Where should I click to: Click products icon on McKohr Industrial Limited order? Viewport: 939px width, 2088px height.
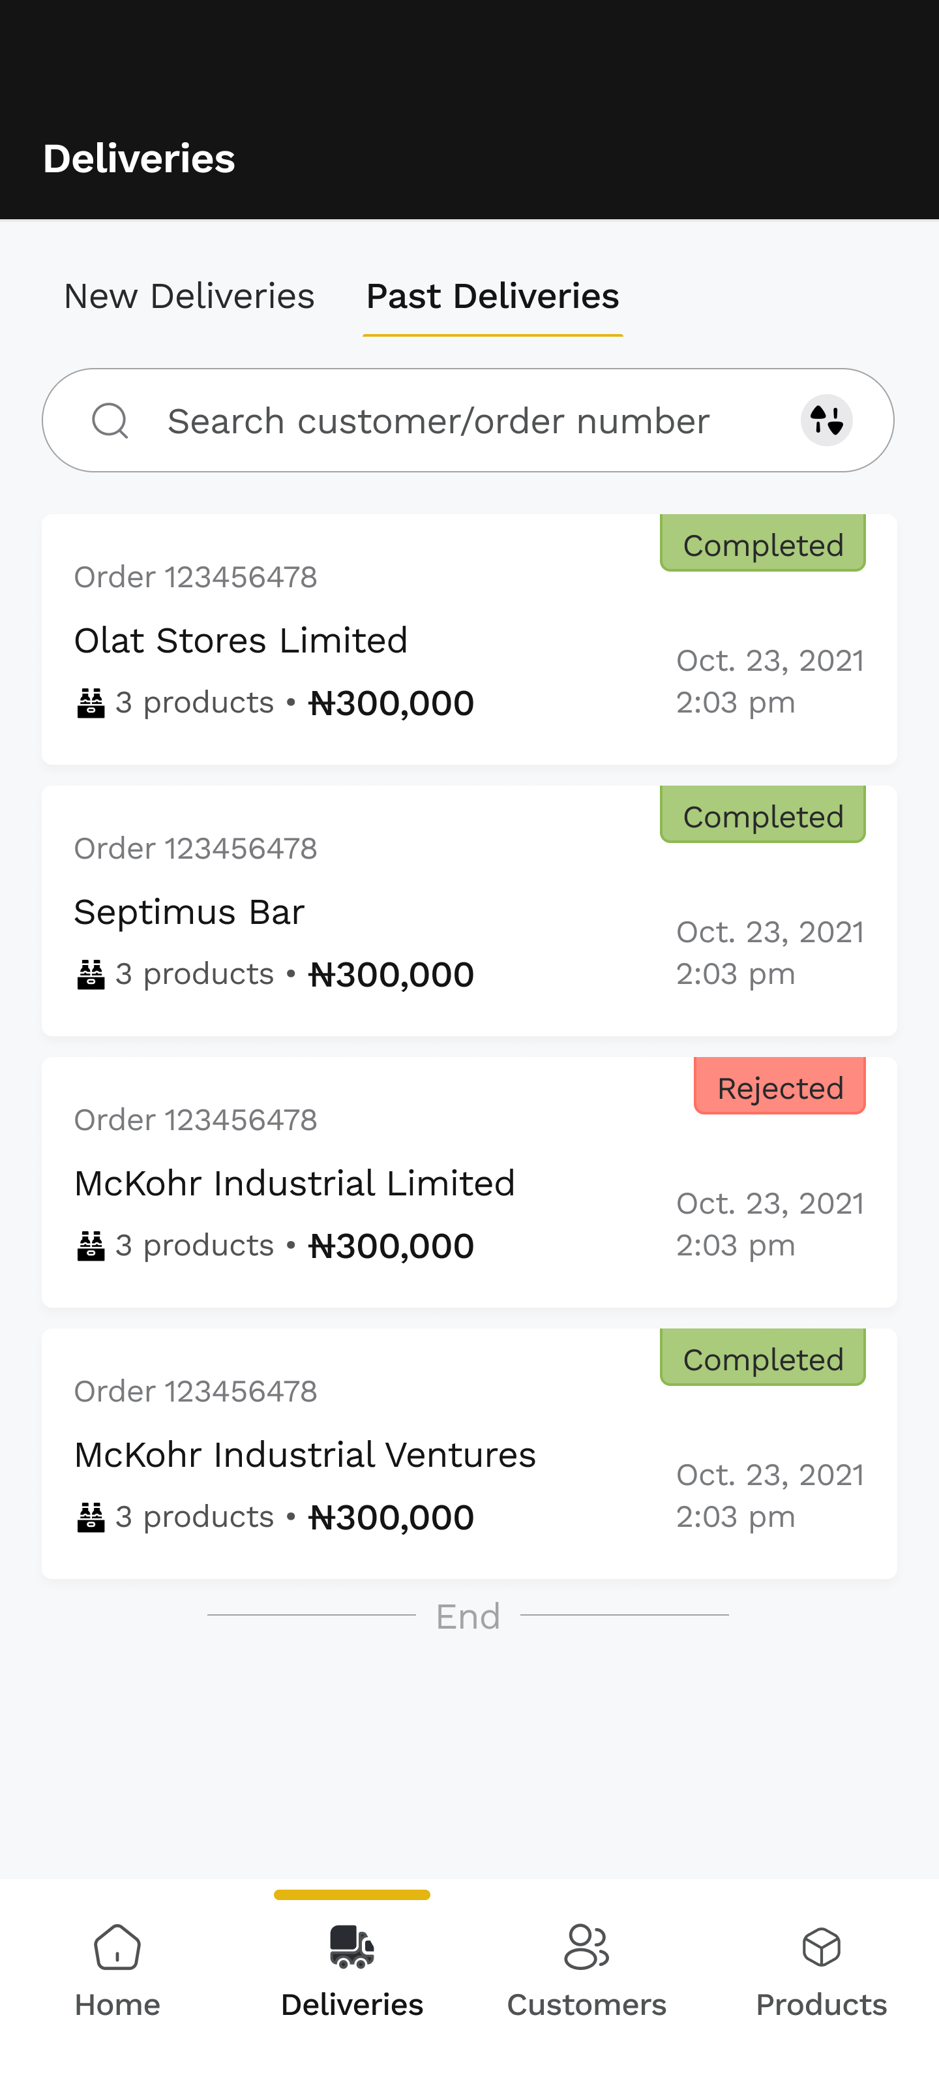click(x=91, y=1246)
